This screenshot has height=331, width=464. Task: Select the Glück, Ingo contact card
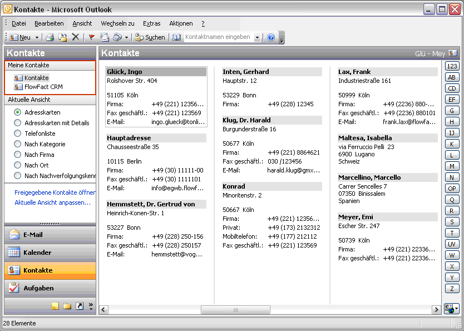[156, 97]
